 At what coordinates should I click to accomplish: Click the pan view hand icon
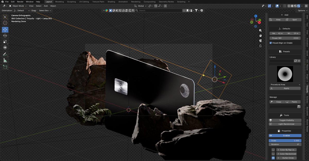[260, 35]
